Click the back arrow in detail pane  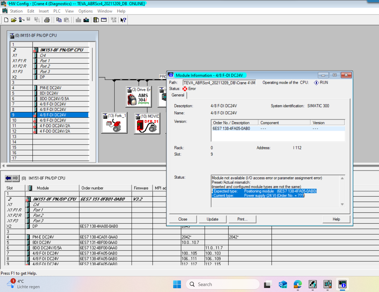tap(8, 178)
